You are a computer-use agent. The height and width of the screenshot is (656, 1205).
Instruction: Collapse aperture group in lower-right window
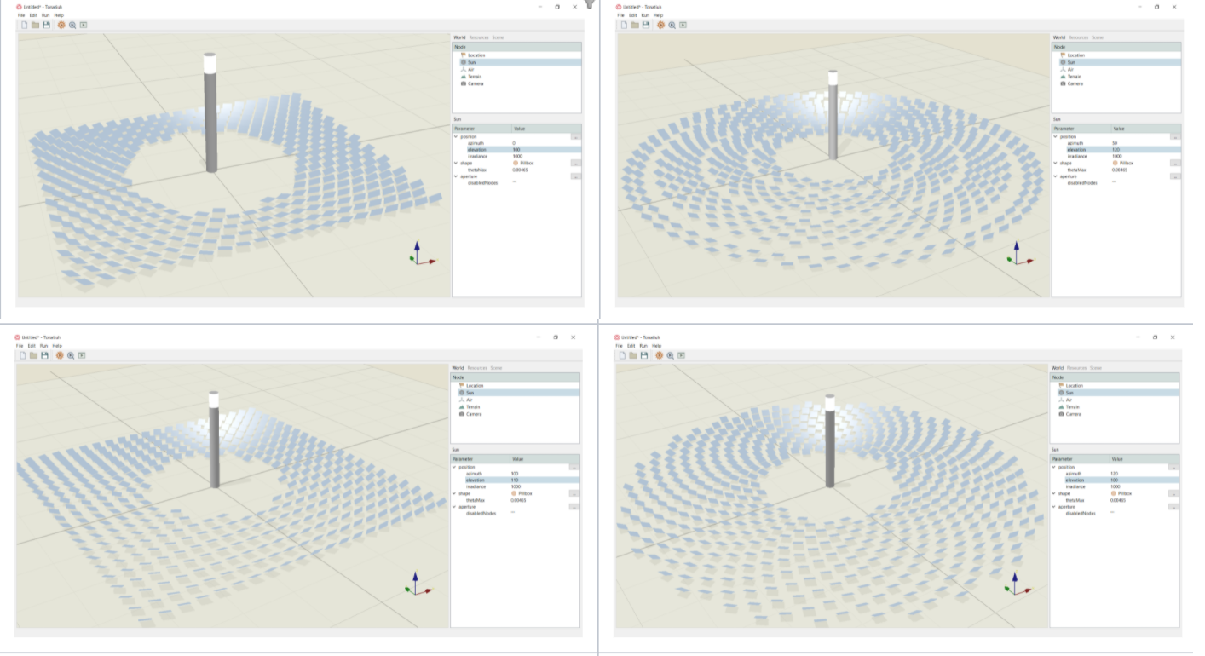pos(1054,507)
